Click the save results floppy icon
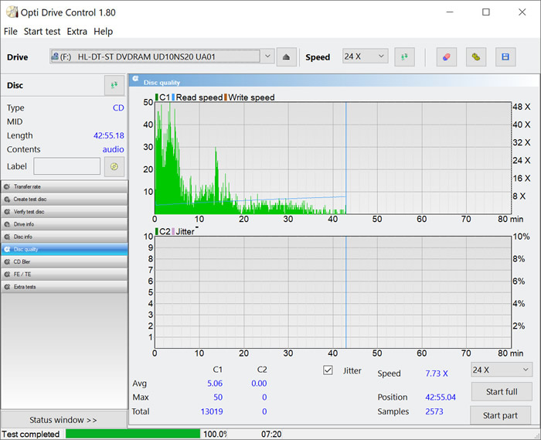Viewport: 541px width, 440px height. (x=505, y=57)
